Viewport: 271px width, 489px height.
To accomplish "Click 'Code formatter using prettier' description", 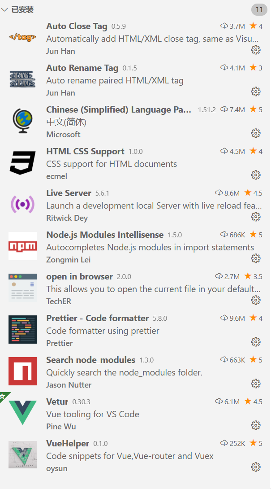I will point(103,331).
